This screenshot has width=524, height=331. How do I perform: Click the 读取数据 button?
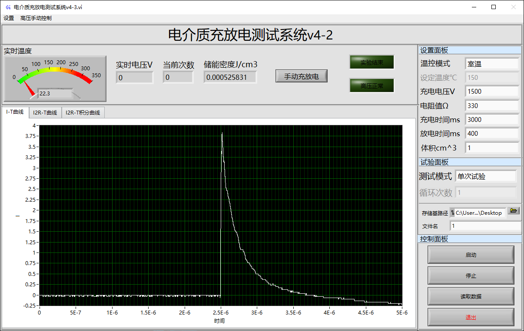tap(471, 297)
